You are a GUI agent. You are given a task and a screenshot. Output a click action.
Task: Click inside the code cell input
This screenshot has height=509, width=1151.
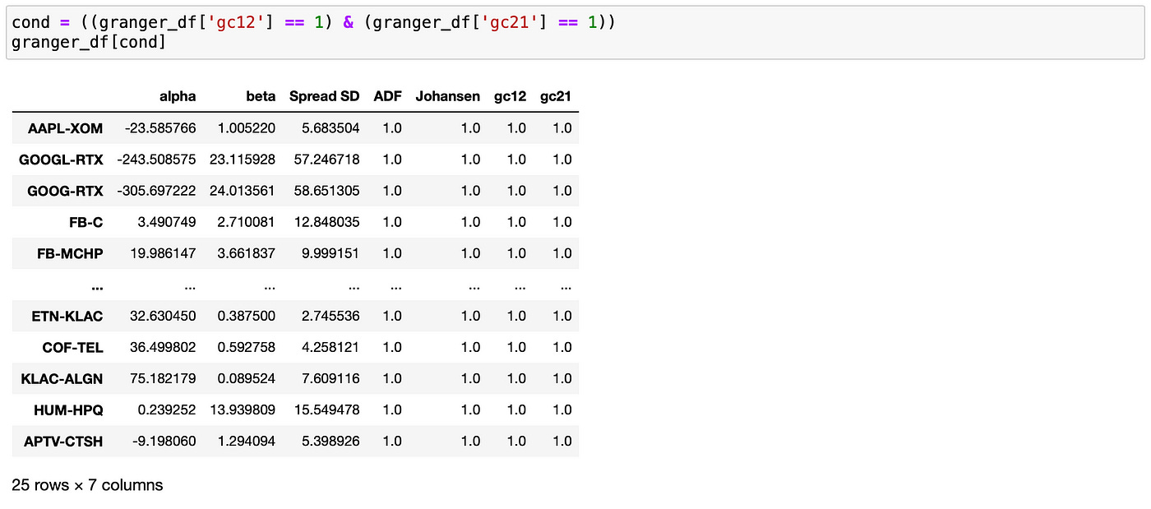pyautogui.click(x=575, y=31)
